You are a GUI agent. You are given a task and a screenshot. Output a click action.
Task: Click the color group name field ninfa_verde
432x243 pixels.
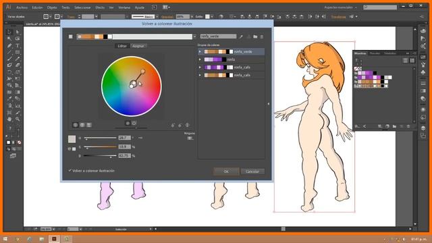[218, 36]
